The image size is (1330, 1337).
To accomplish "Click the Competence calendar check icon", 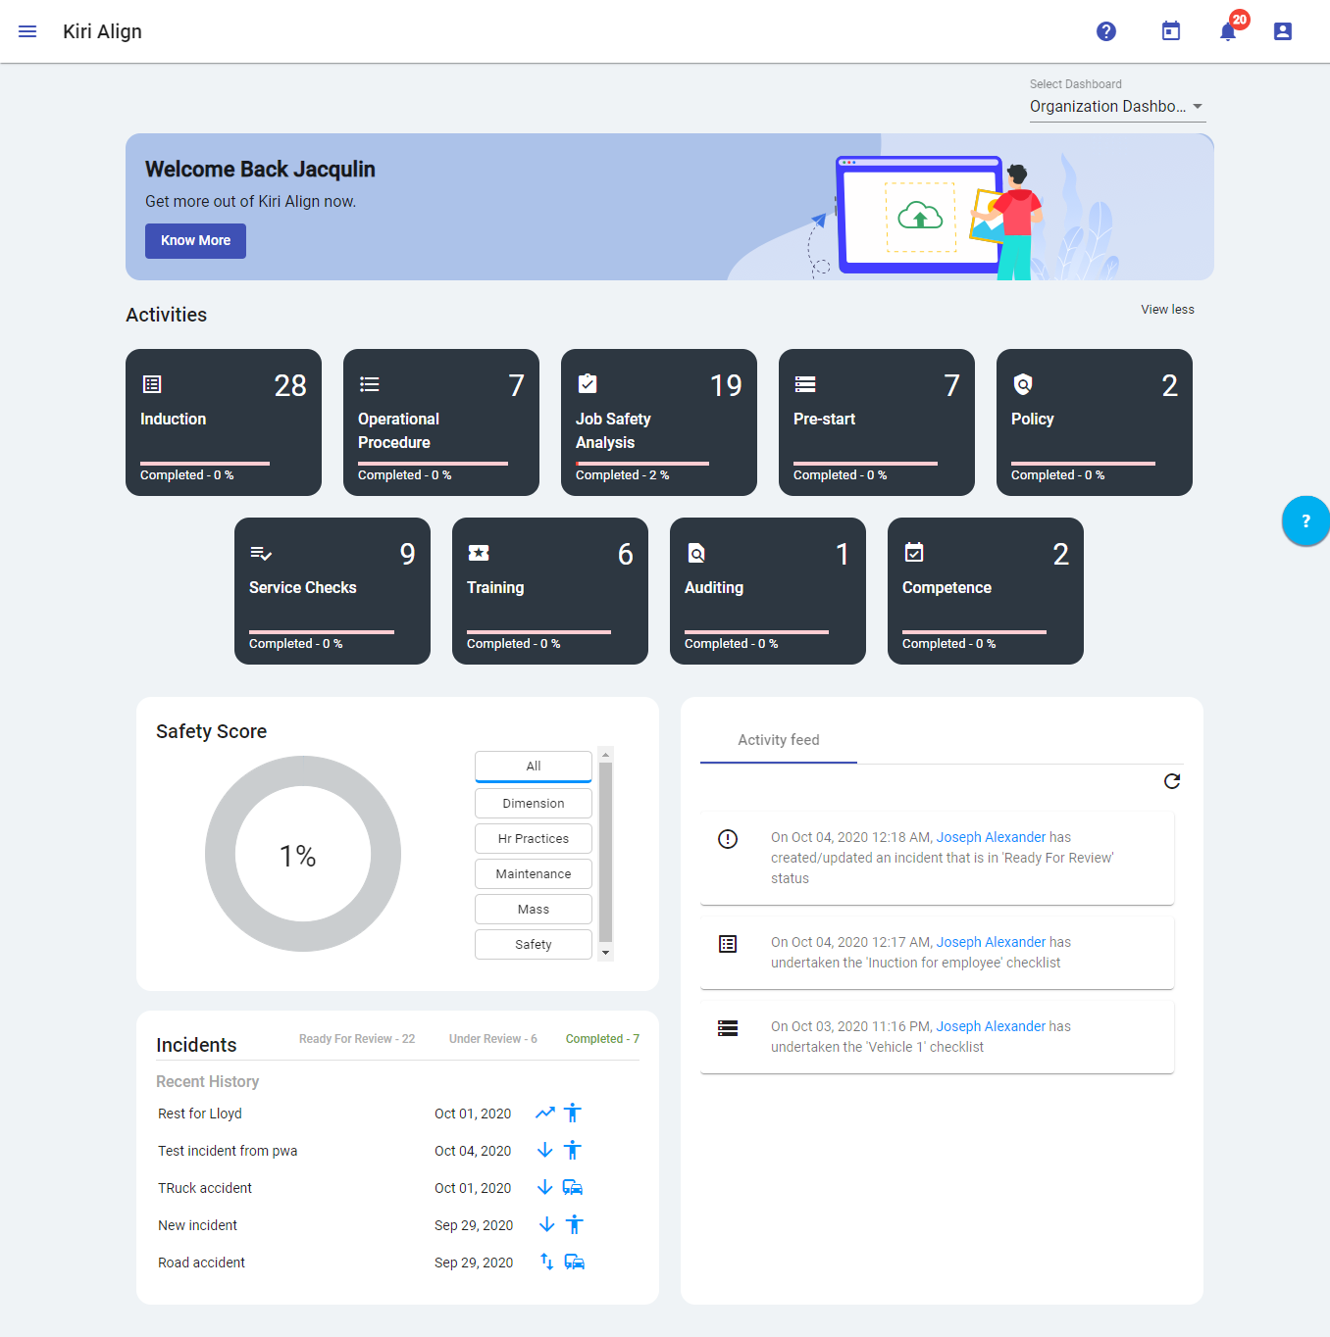I will tap(914, 552).
